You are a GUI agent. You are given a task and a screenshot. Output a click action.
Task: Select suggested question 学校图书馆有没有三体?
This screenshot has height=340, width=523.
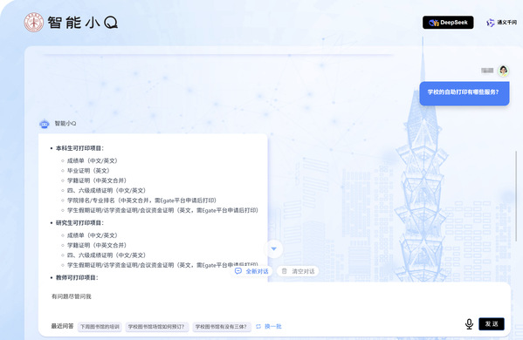[x=222, y=327]
